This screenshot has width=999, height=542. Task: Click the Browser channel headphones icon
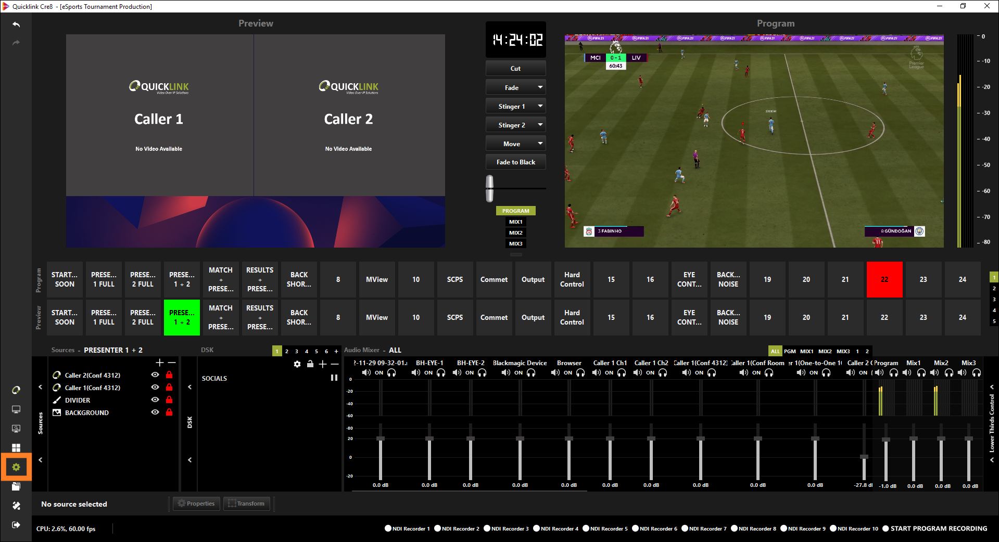(580, 372)
